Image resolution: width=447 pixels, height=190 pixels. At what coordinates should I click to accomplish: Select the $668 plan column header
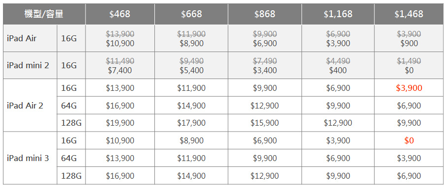pyautogui.click(x=191, y=14)
